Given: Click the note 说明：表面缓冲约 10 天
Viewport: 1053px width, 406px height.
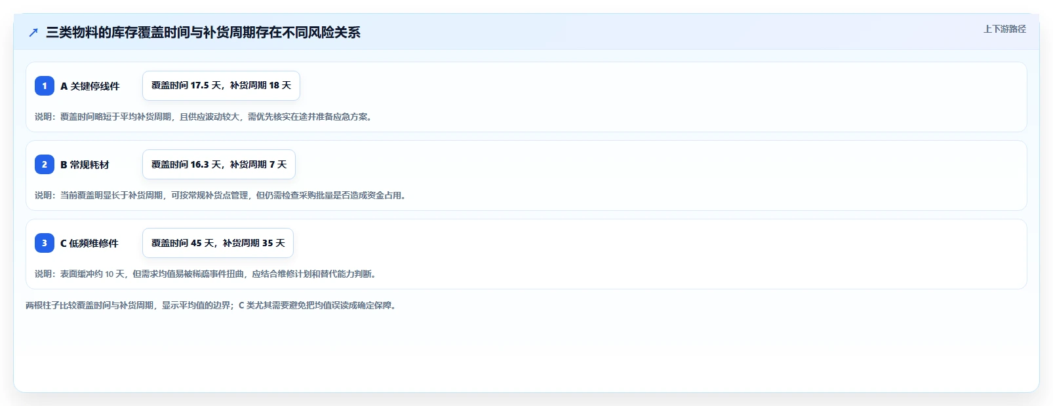Looking at the screenshot, I should click(x=205, y=274).
